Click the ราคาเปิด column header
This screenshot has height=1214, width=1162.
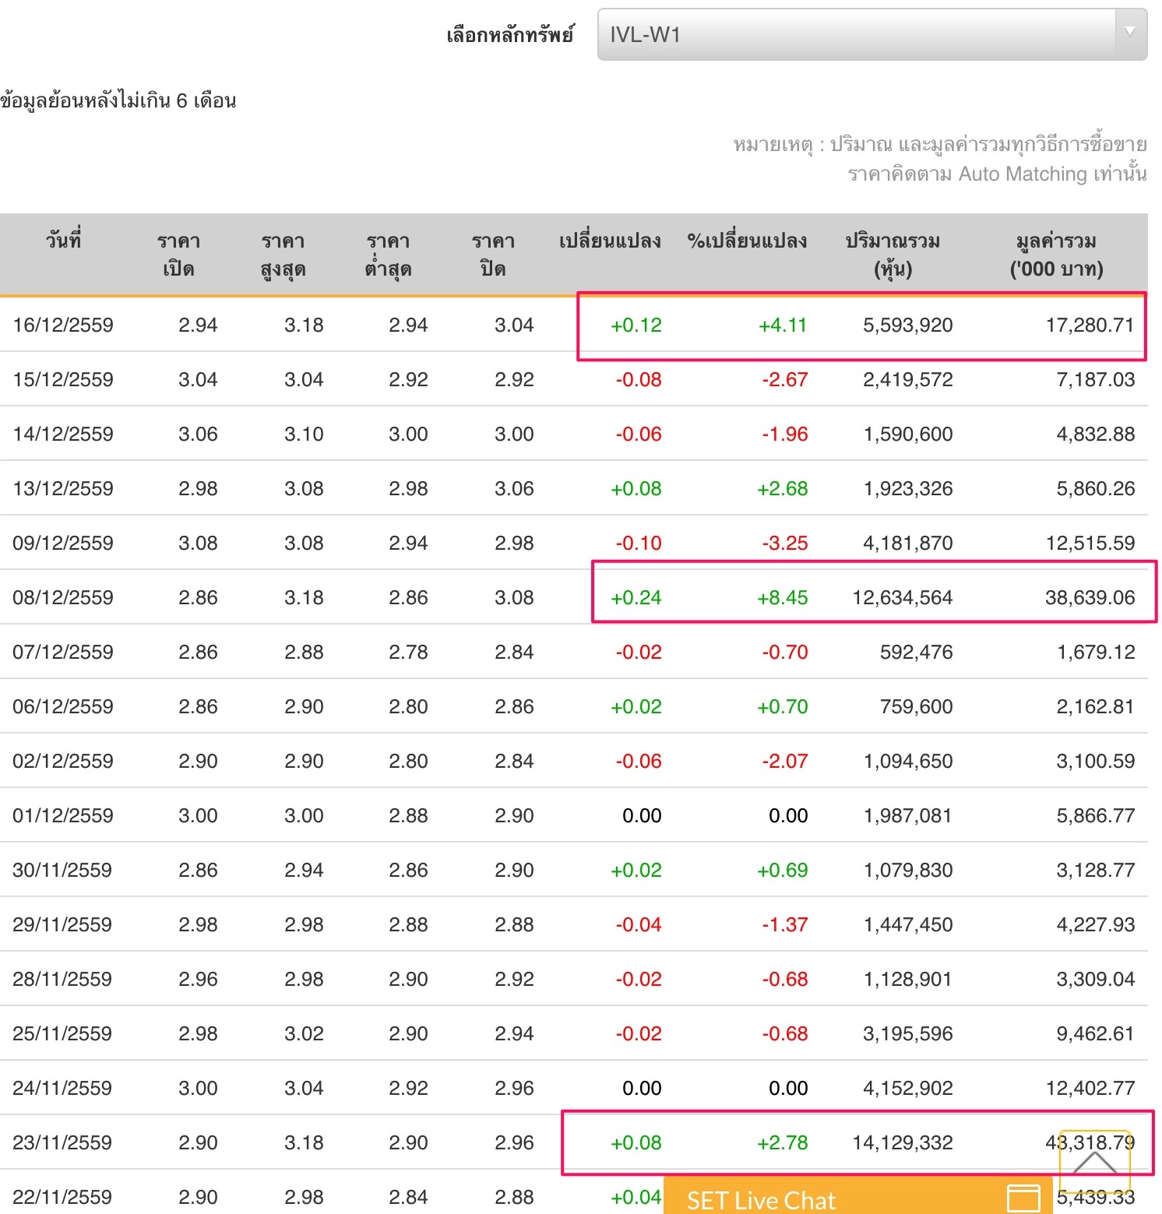pyautogui.click(x=178, y=255)
